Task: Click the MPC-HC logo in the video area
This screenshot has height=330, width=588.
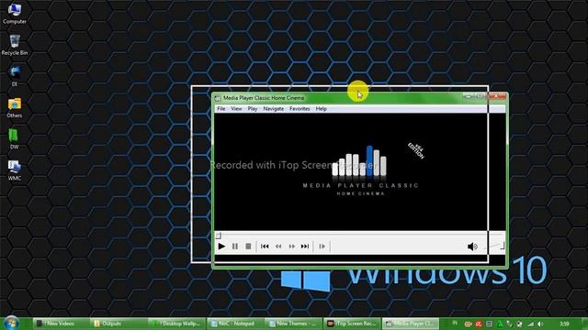Action: pyautogui.click(x=360, y=170)
